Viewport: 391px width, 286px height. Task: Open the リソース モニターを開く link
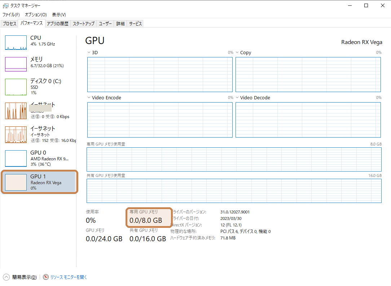(x=69, y=277)
